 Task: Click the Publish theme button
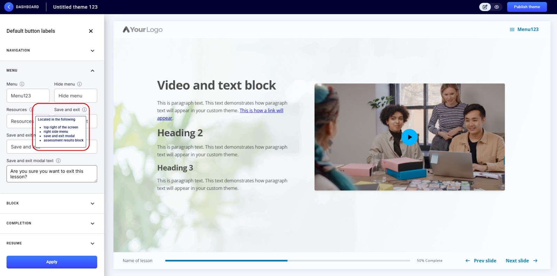[527, 7]
